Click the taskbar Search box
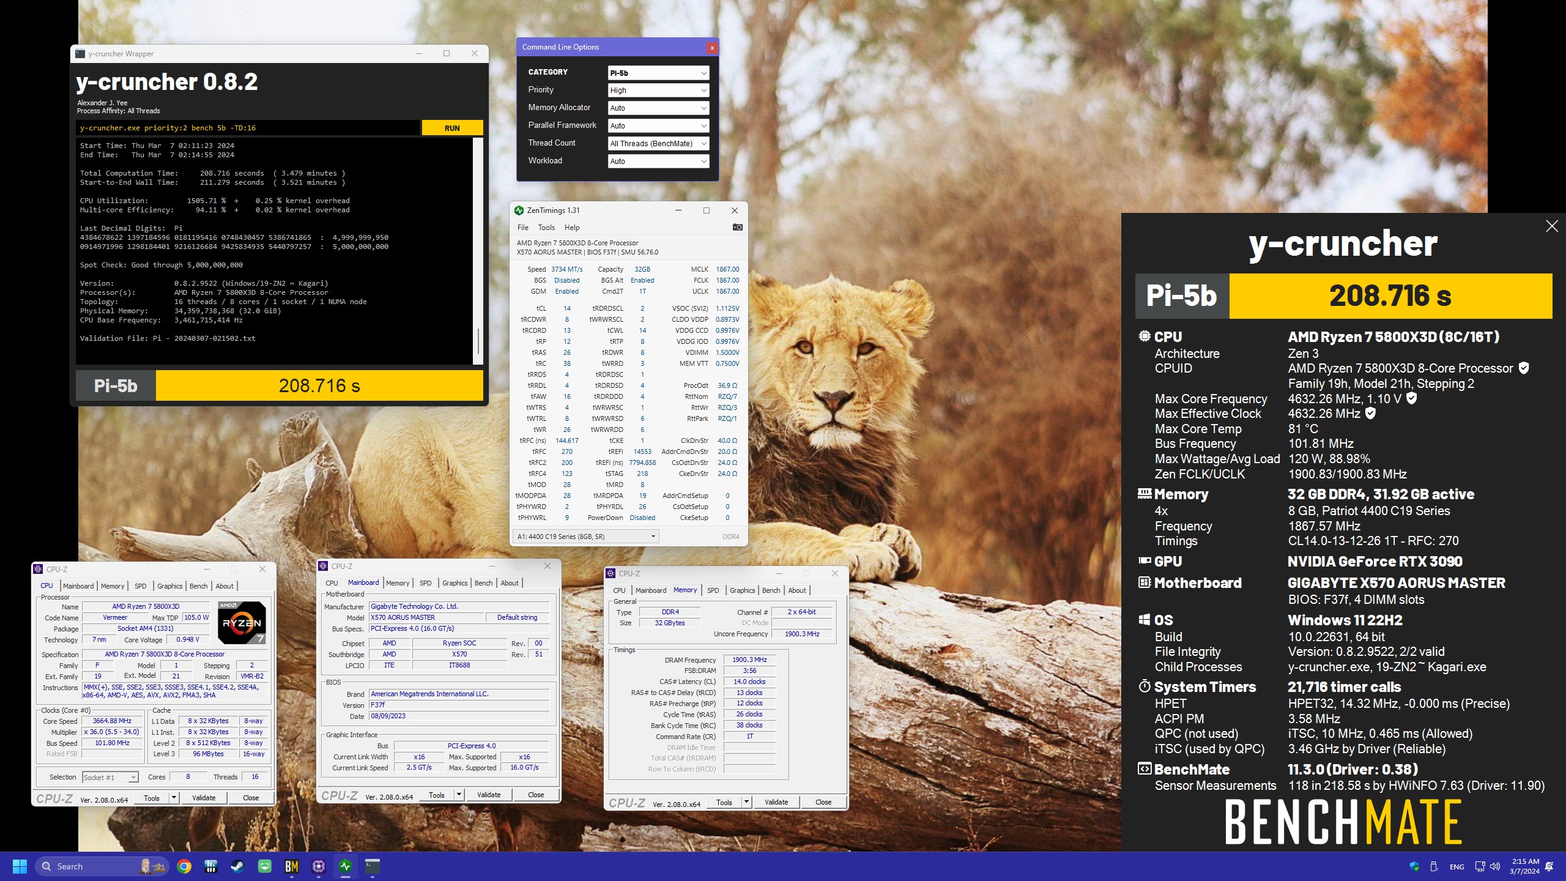Viewport: 1566px width, 881px height. tap(102, 866)
